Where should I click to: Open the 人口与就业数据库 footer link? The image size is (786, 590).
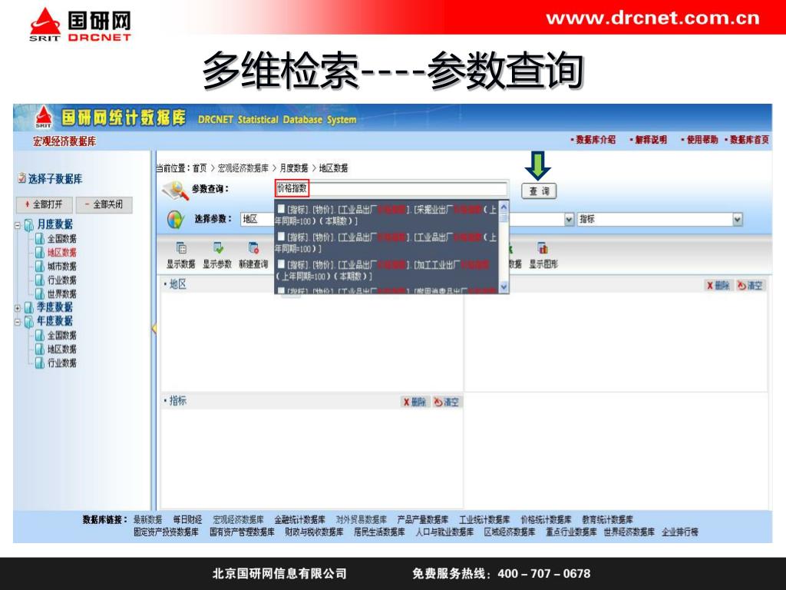click(444, 532)
